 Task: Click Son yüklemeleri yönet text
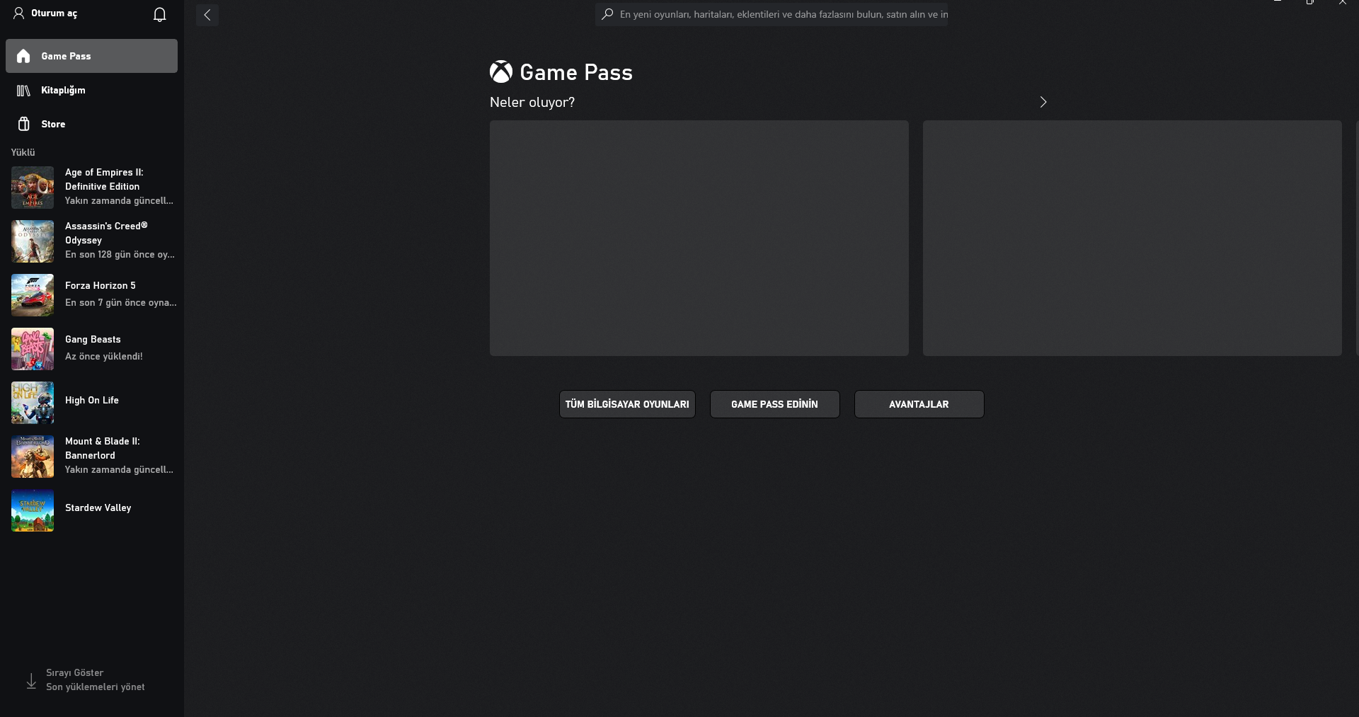pyautogui.click(x=96, y=687)
